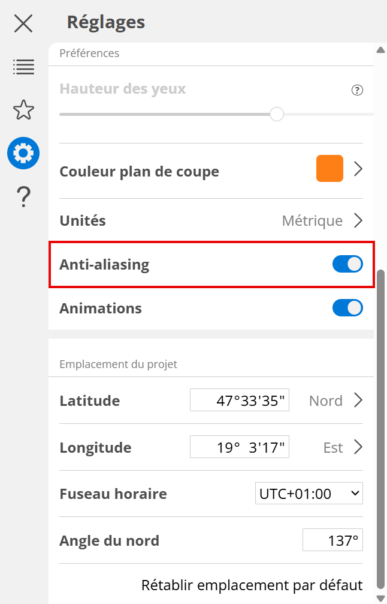Disable the Animations toggle
This screenshot has height=604, width=387.
pyautogui.click(x=347, y=308)
